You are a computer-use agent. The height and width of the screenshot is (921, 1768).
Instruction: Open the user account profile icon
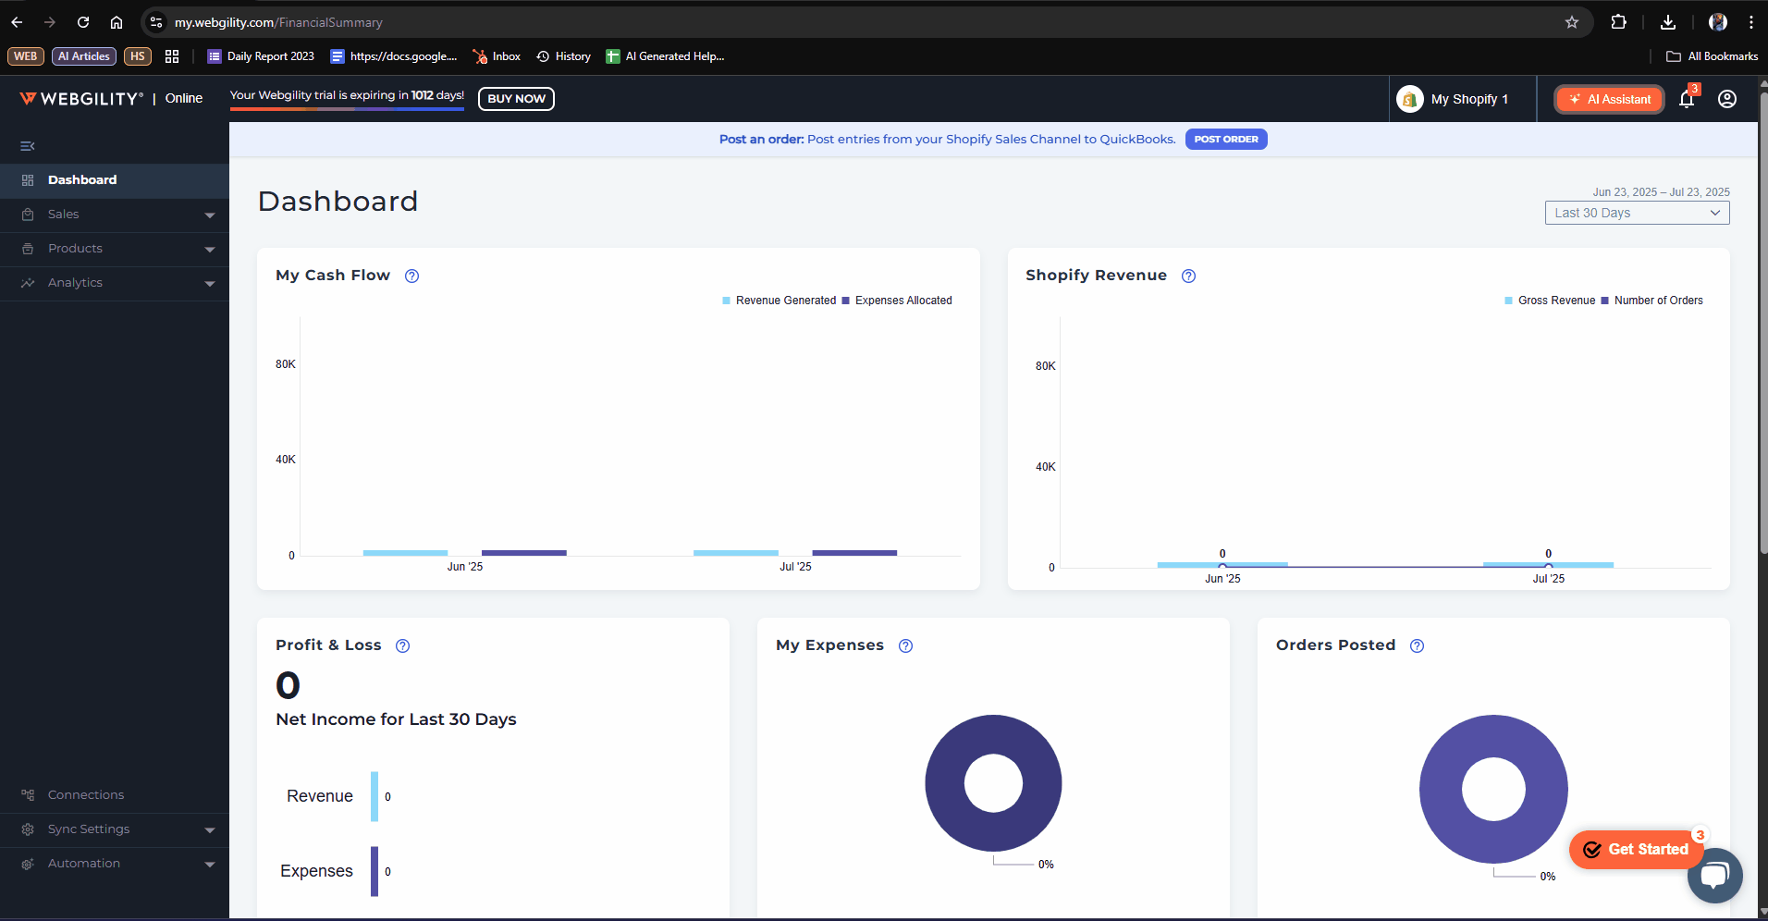click(1726, 99)
